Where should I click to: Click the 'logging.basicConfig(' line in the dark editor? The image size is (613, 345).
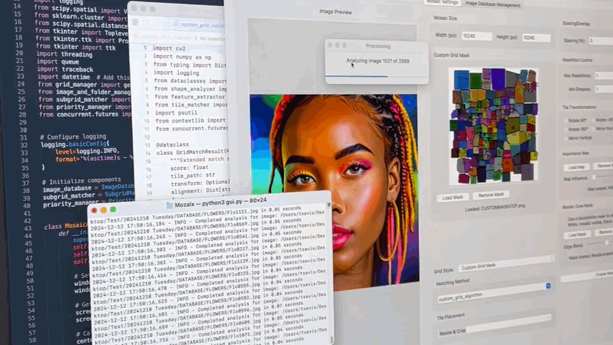coord(75,144)
